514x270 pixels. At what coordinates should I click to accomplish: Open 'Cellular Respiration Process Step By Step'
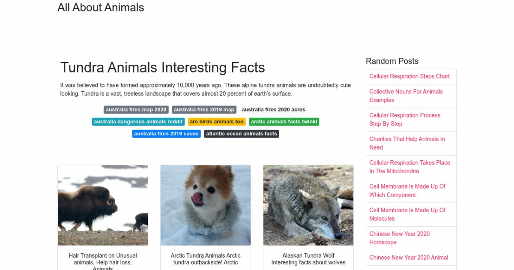click(x=405, y=120)
